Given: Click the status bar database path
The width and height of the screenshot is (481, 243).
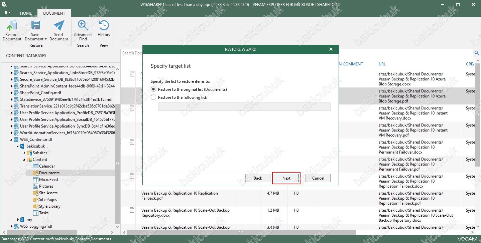Looking at the screenshot, I should coord(55,239).
